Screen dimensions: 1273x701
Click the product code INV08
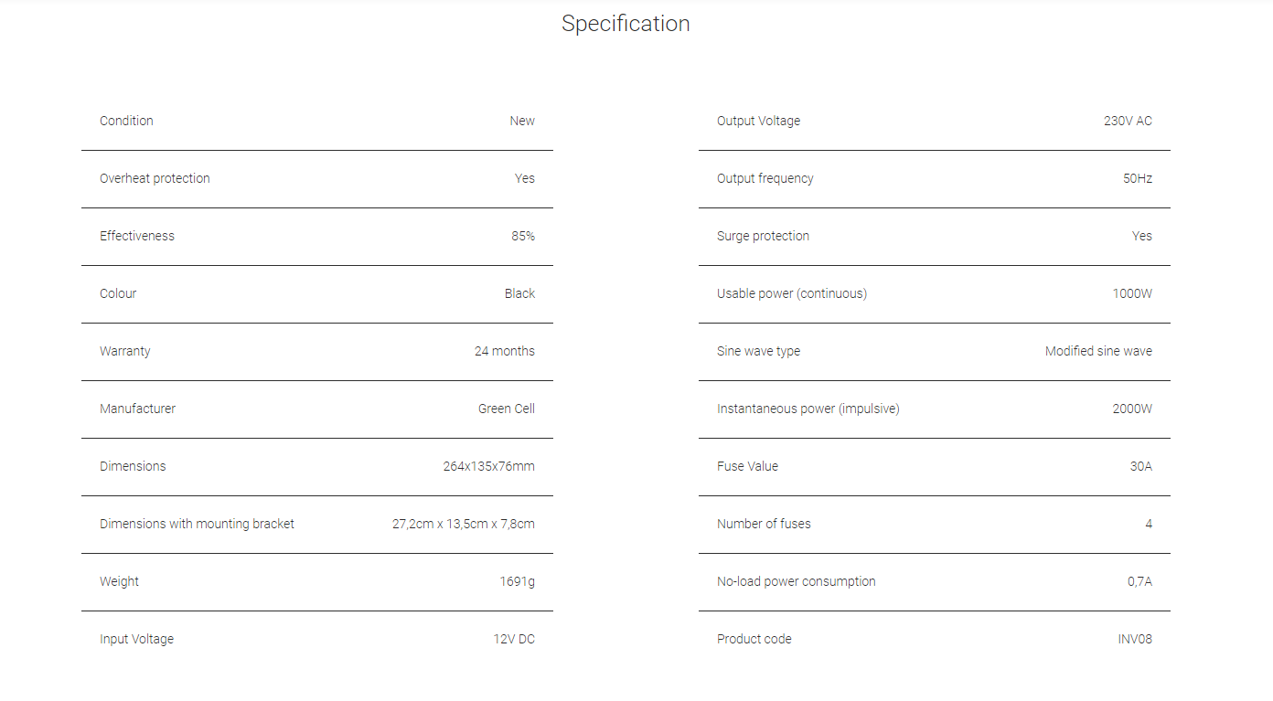(1135, 639)
